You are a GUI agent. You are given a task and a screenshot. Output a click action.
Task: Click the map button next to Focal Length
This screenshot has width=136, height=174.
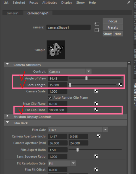point(120,85)
